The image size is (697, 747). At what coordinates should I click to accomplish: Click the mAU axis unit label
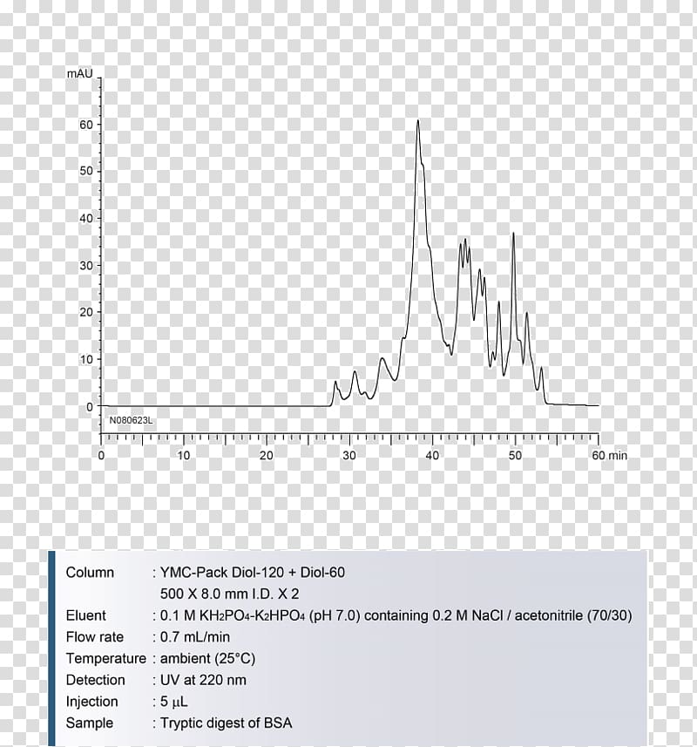pos(80,73)
